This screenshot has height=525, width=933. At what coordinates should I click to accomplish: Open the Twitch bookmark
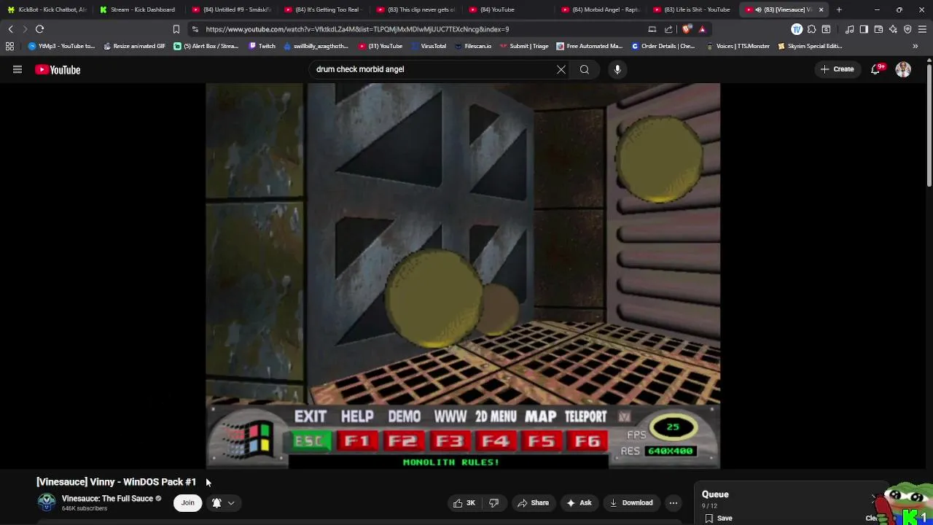click(x=262, y=46)
